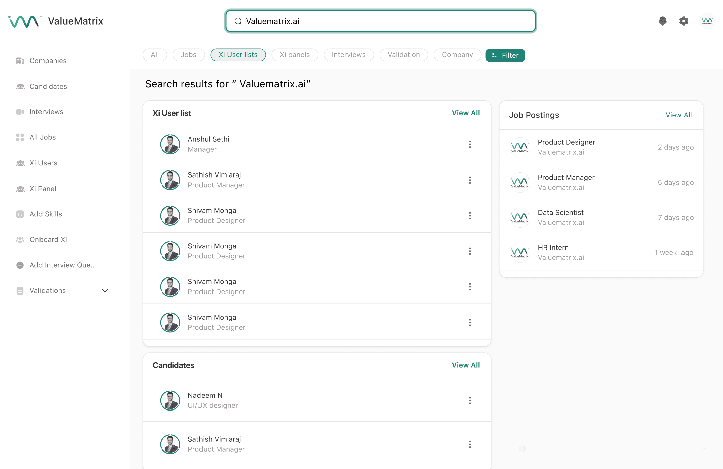This screenshot has height=469, width=723.
Task: Open options for Sathish Vimlaraj Xi user
Action: click(x=470, y=180)
